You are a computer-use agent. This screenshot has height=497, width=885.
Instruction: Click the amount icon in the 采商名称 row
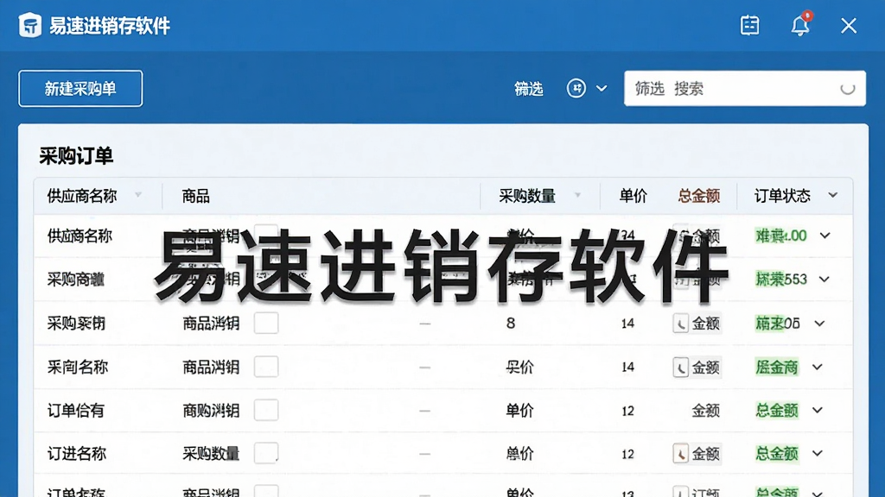681,368
